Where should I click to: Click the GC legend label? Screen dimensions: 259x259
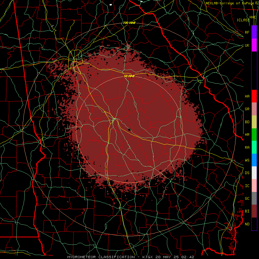click(247, 198)
